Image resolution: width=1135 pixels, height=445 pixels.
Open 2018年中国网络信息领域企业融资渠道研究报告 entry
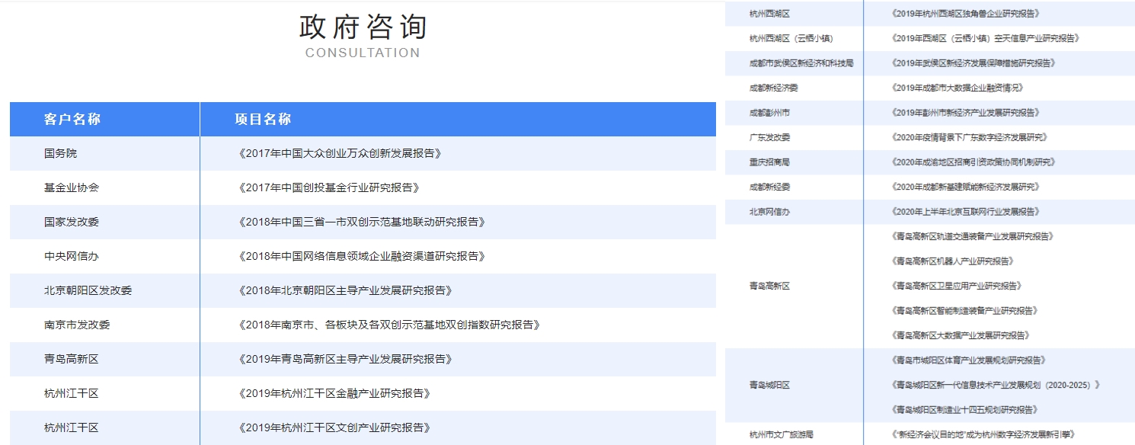click(362, 256)
